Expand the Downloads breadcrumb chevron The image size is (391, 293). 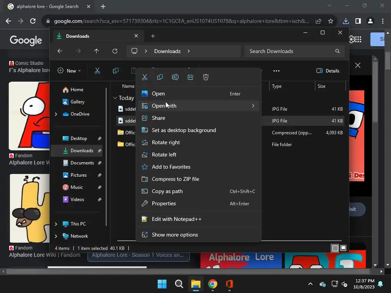[189, 51]
